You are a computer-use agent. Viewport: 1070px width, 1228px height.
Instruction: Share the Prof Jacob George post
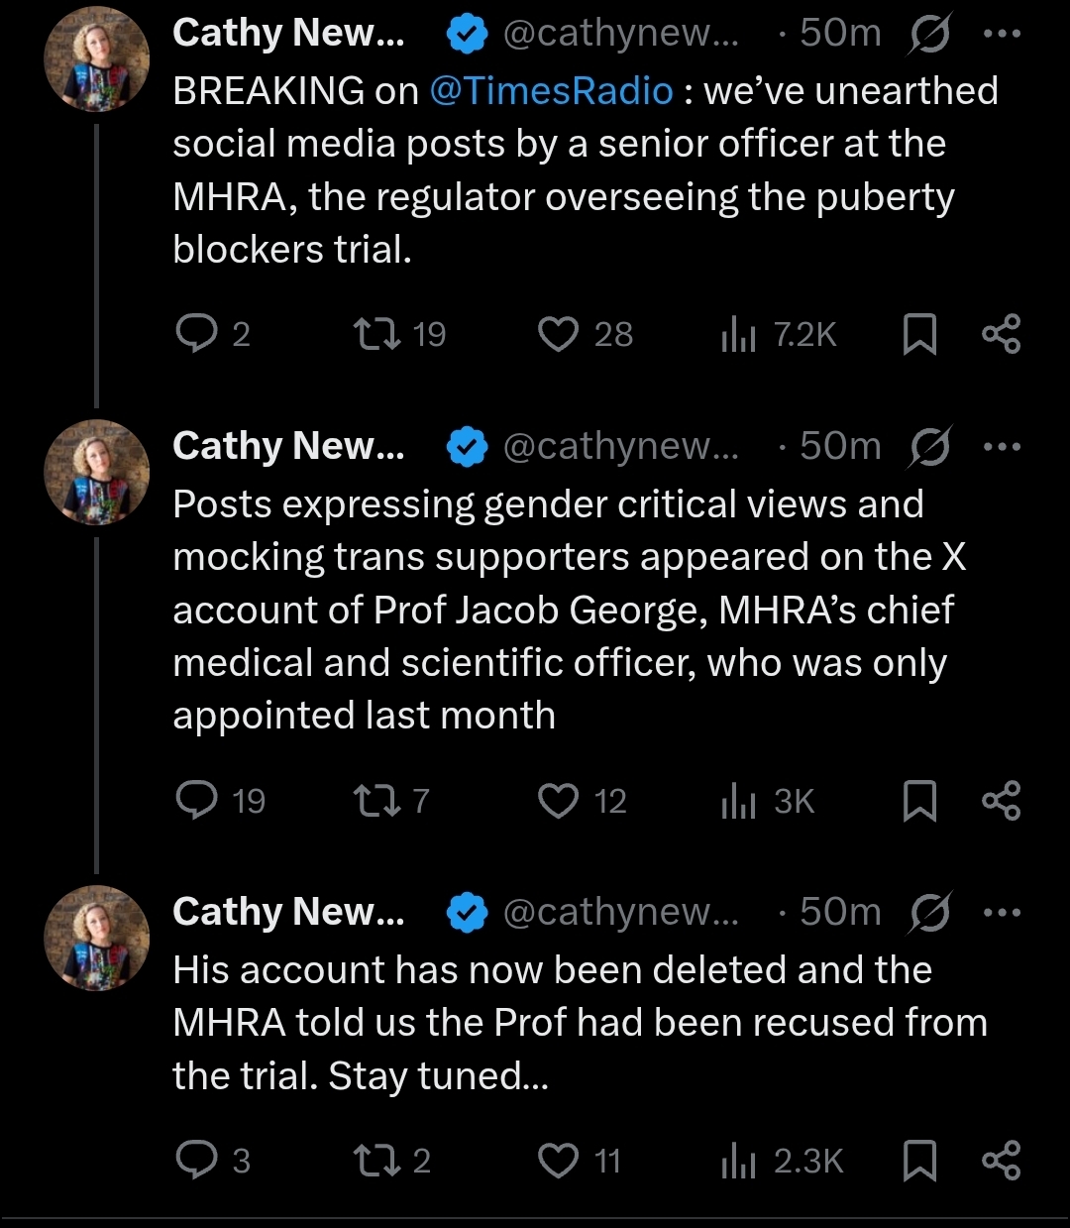coord(1001,800)
